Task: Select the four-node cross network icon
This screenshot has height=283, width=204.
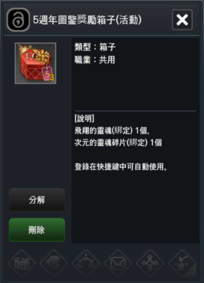Action: pyautogui.click(x=150, y=263)
